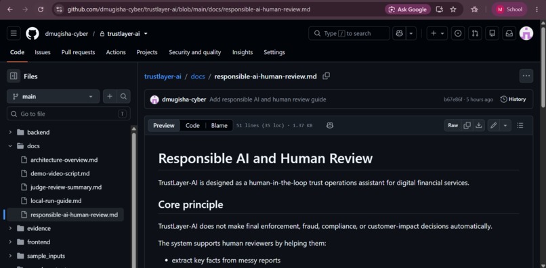Click Ask Google button
Viewport: 546px width, 268px height.
pyautogui.click(x=408, y=9)
